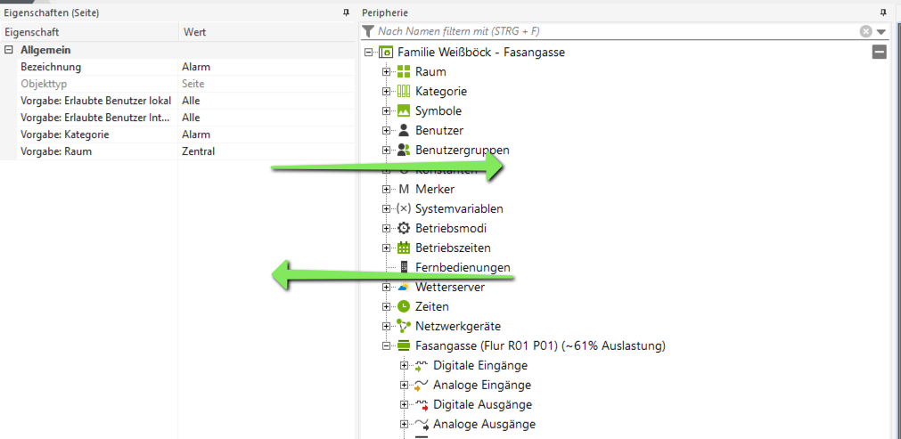Pin the Eigenschaften panel
Viewport: 901px width, 439px height.
pos(345,12)
